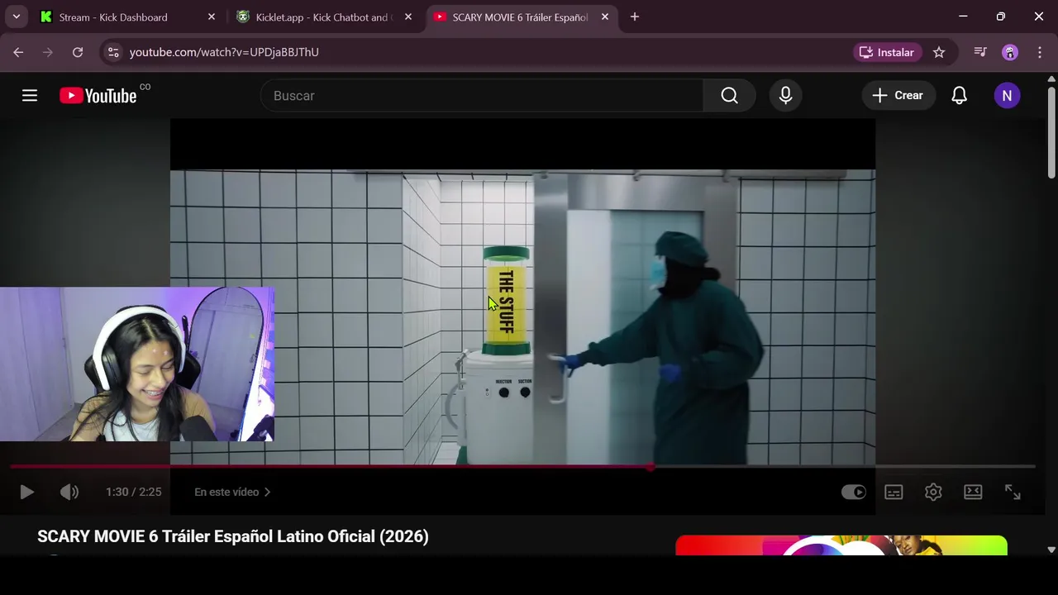
Task: Open the media controls icon in toolbar
Action: [x=980, y=52]
